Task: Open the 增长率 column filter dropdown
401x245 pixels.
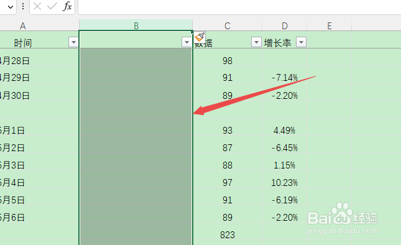Action: [301, 42]
